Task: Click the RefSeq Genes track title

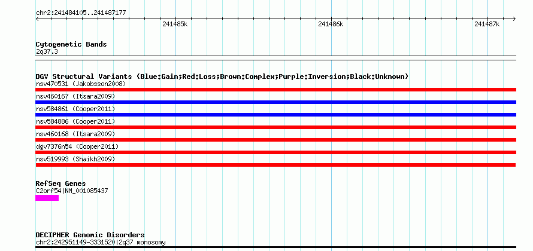Action: [61, 184]
